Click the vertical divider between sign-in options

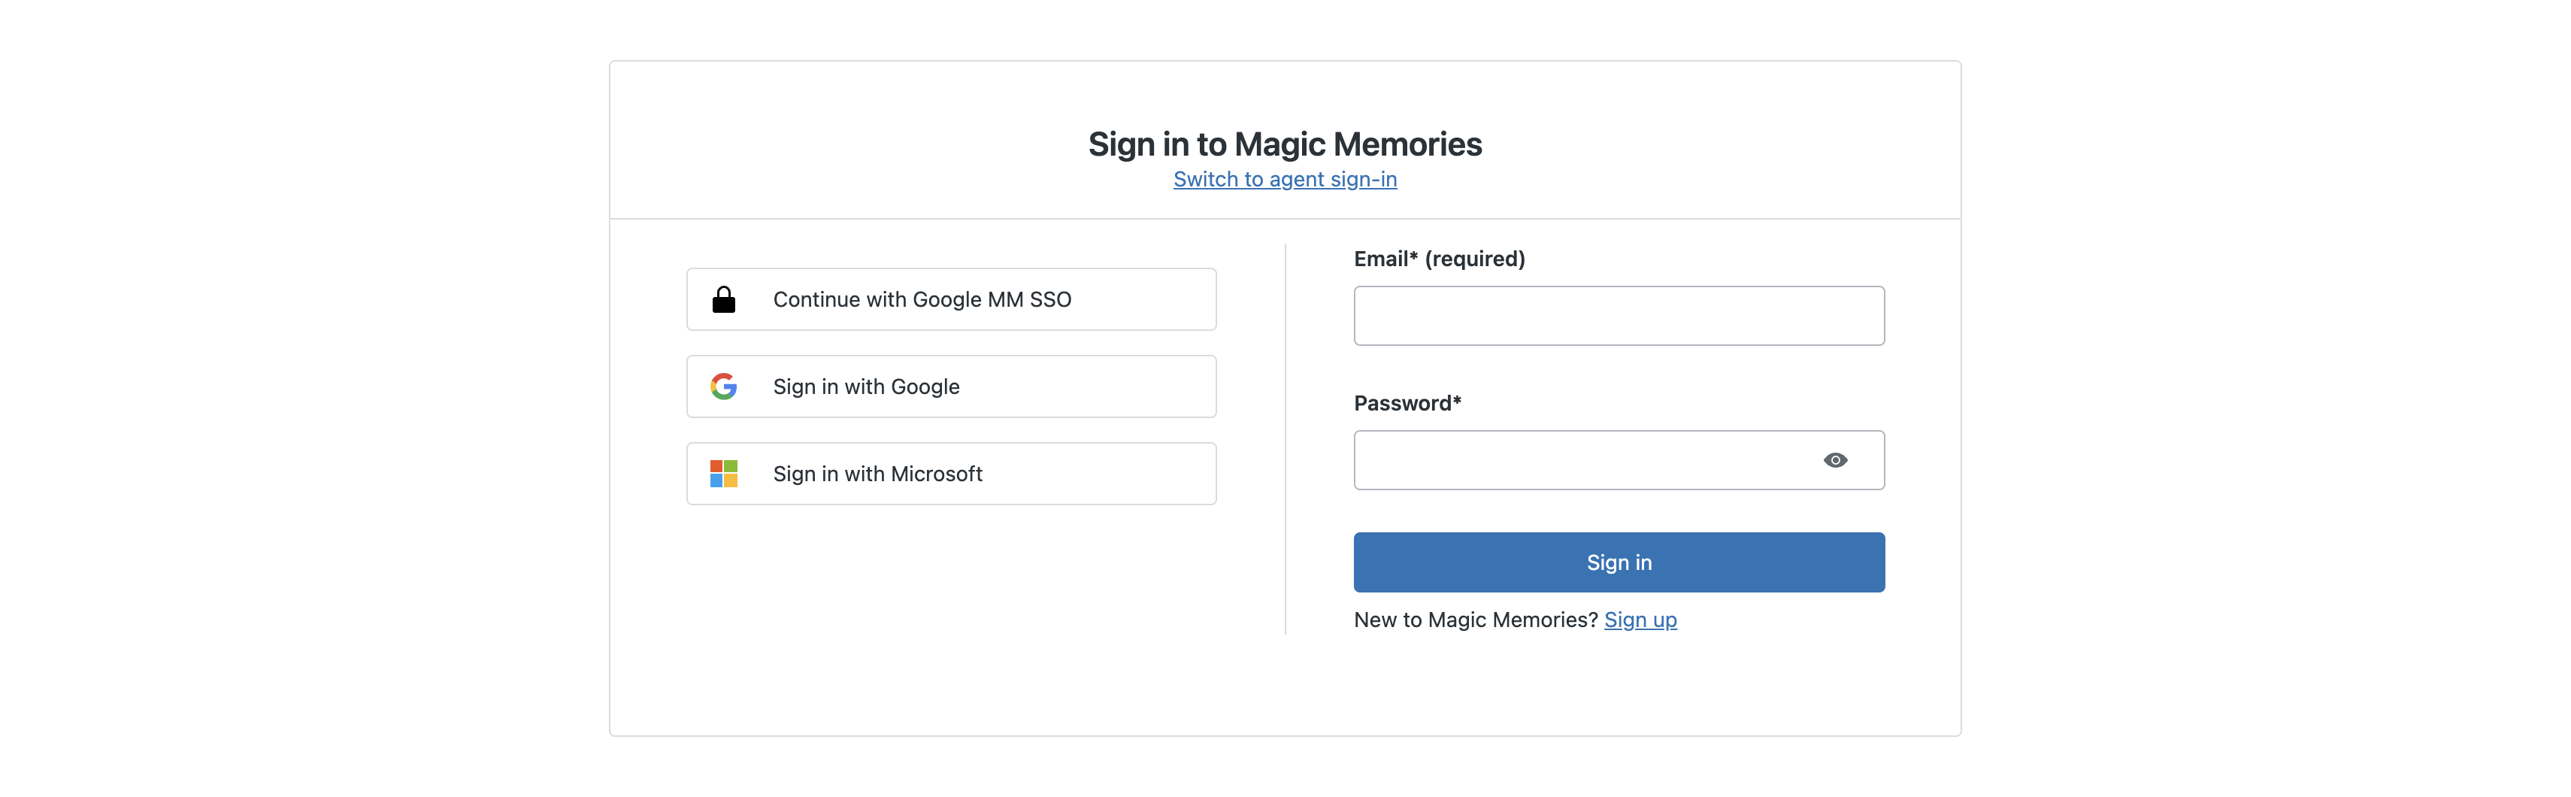click(x=1285, y=439)
